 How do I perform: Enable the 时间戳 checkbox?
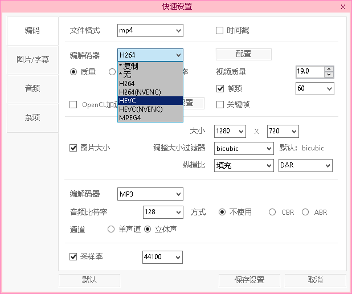pyautogui.click(x=219, y=30)
